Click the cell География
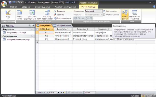The image size is (156, 97). 103,33
